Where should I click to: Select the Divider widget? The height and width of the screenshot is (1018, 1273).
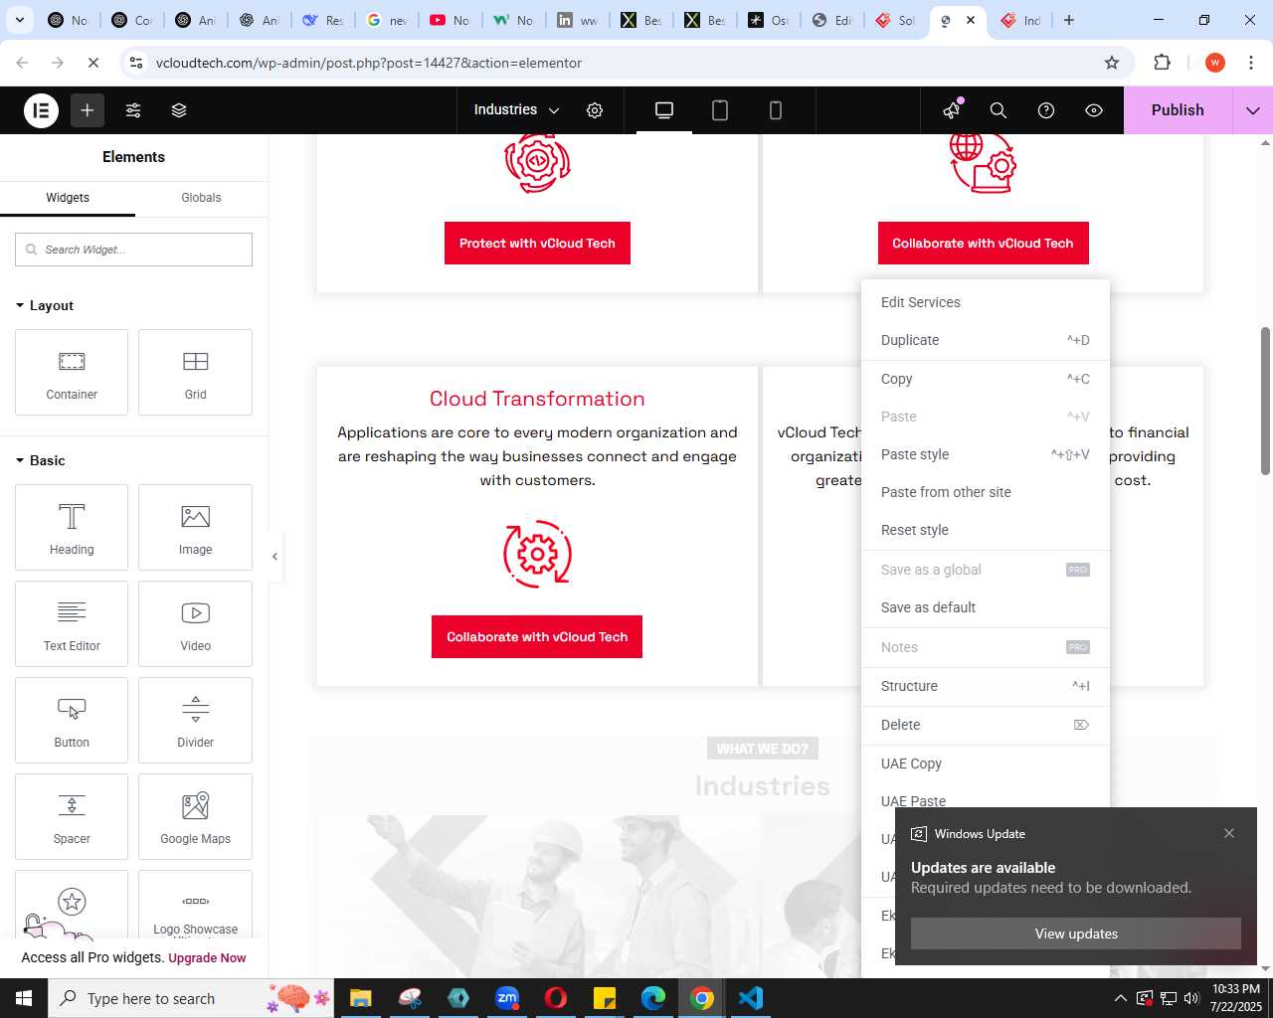point(195,720)
